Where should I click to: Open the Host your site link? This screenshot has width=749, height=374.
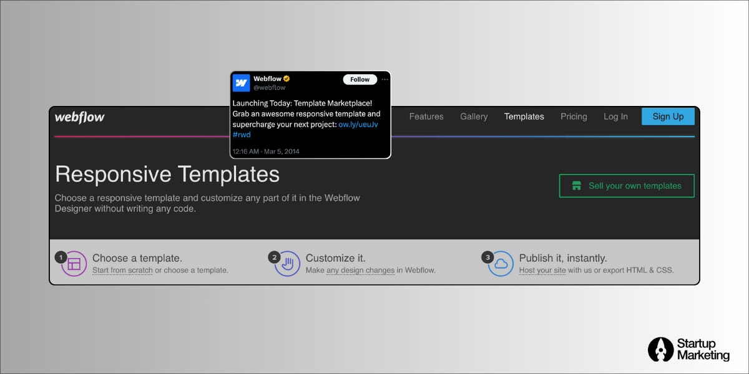(x=542, y=271)
